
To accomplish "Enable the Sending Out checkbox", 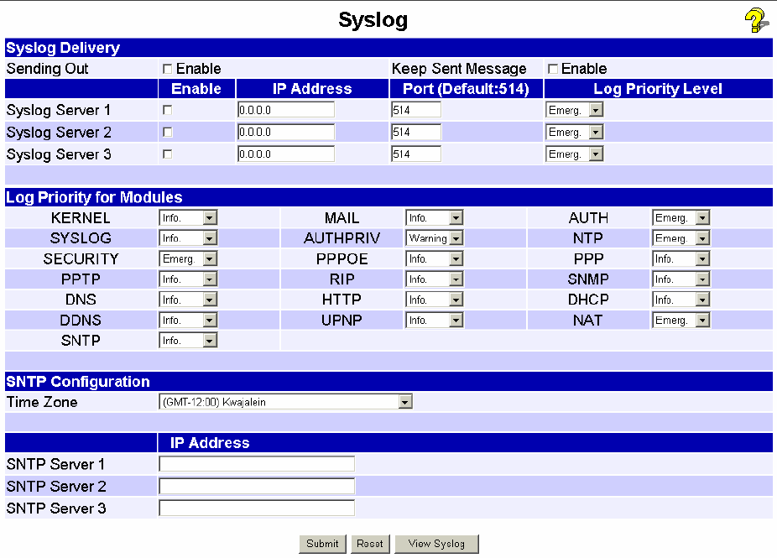I will pyautogui.click(x=167, y=69).
